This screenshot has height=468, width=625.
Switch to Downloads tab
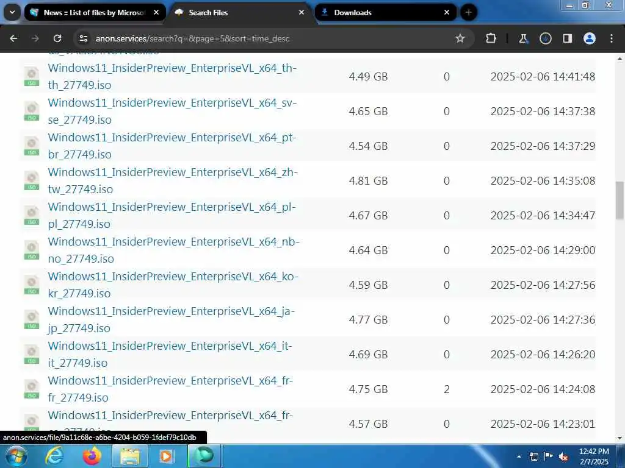click(386, 12)
